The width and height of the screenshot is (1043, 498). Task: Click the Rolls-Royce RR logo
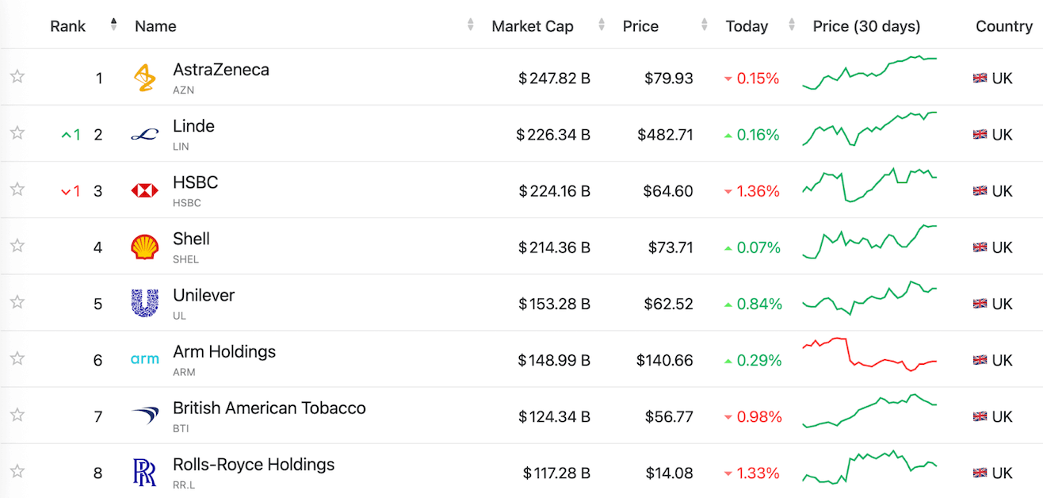pos(145,473)
